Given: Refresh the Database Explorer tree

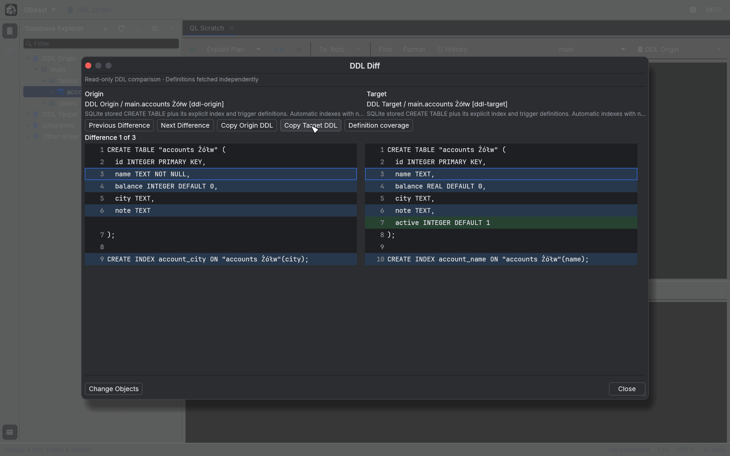Looking at the screenshot, I should 121,29.
